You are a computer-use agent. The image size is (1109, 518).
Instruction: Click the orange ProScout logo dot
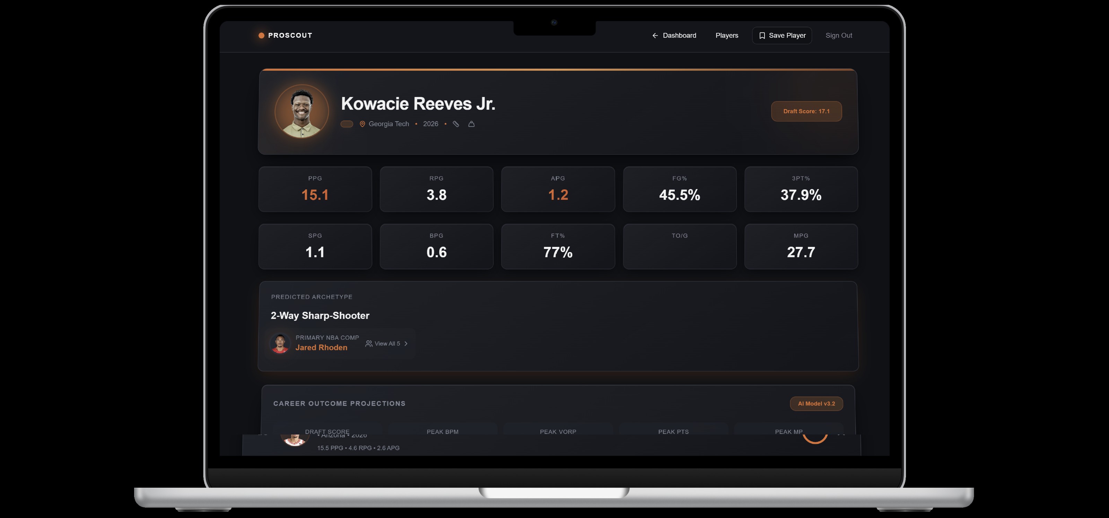(261, 36)
